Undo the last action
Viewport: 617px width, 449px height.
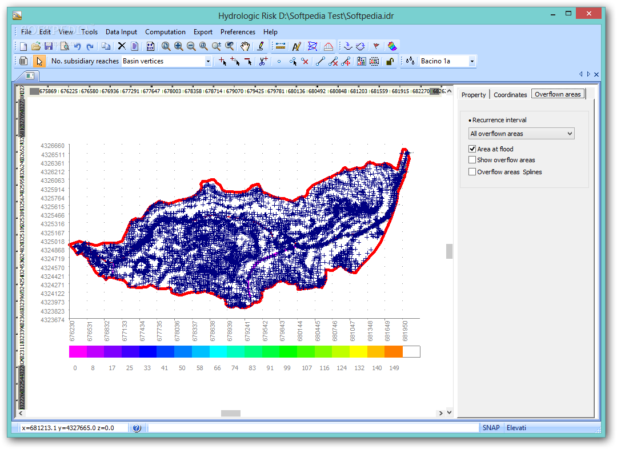77,46
